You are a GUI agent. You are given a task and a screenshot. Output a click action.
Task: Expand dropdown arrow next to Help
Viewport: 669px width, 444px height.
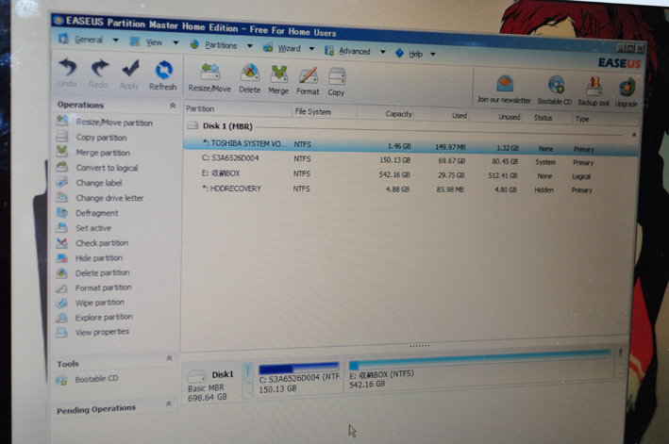point(432,54)
